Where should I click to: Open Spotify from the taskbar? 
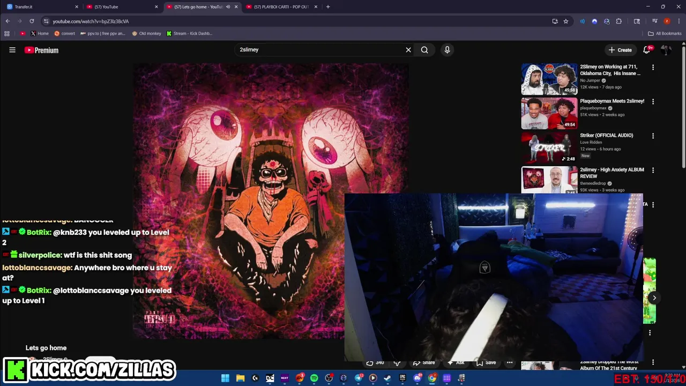point(314,378)
